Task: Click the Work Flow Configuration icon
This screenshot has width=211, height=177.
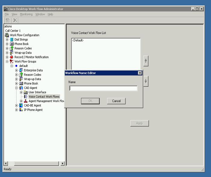Action: point(7,35)
